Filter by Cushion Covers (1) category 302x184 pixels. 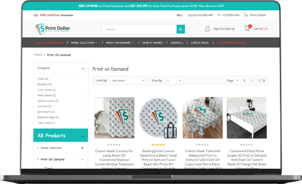(x=48, y=100)
